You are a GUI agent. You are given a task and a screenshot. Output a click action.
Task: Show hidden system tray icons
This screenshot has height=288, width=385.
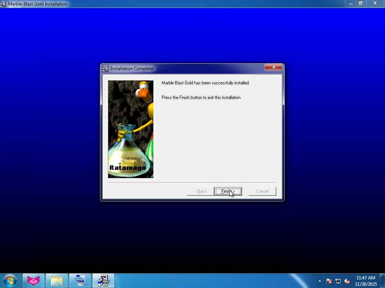(x=320, y=281)
